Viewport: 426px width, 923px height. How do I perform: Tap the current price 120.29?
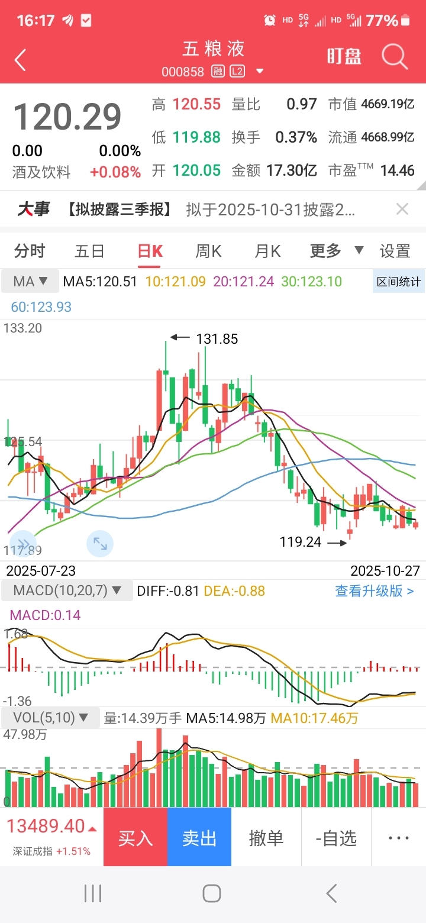pos(67,117)
